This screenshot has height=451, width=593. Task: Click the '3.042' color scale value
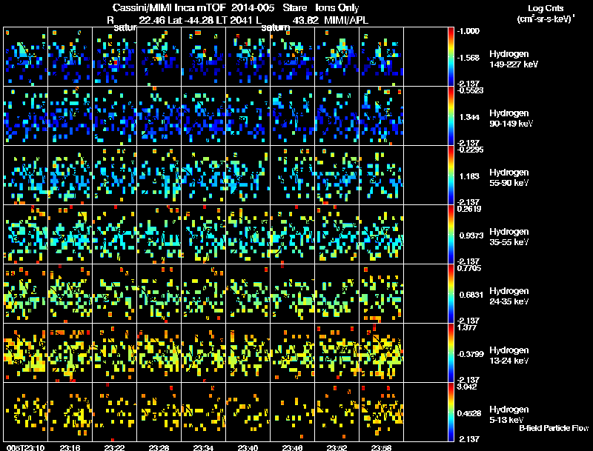(x=467, y=387)
